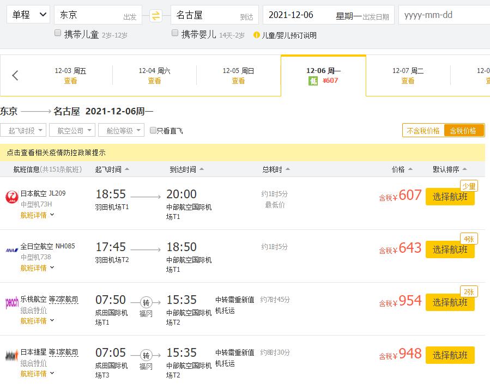Image resolution: width=490 pixels, height=384 pixels.
Task: Click 选择航班 for JL209 ¥607
Action: pyautogui.click(x=450, y=197)
